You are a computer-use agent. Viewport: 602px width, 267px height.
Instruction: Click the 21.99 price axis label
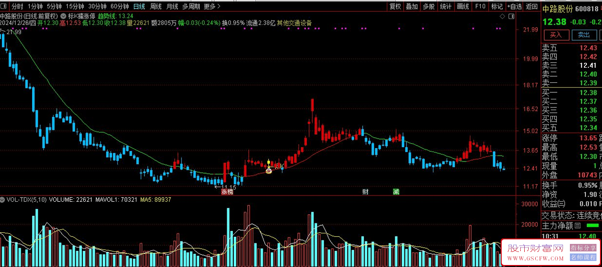(530, 30)
